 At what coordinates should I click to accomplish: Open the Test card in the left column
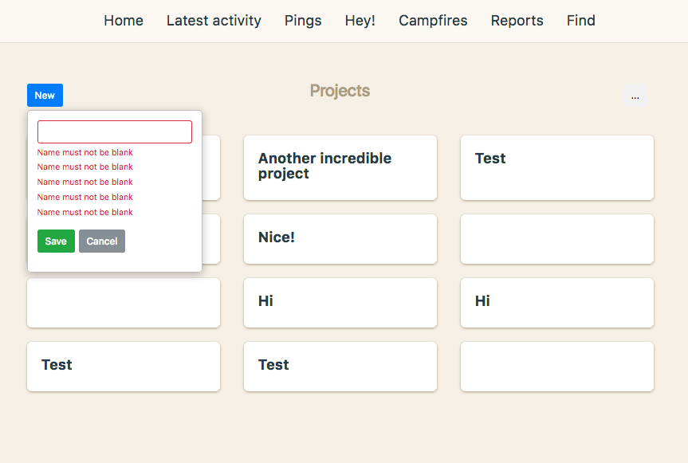(124, 366)
